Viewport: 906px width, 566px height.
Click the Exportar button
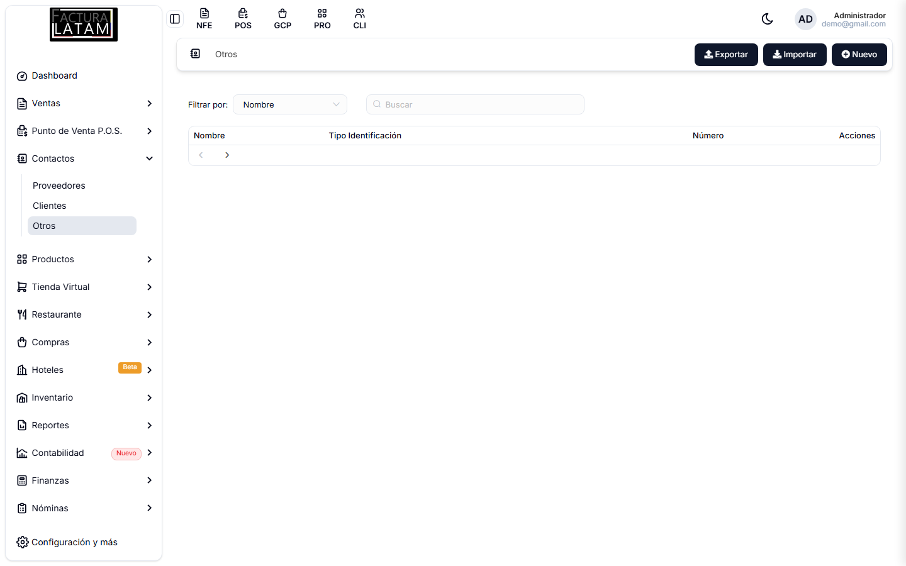coord(726,55)
